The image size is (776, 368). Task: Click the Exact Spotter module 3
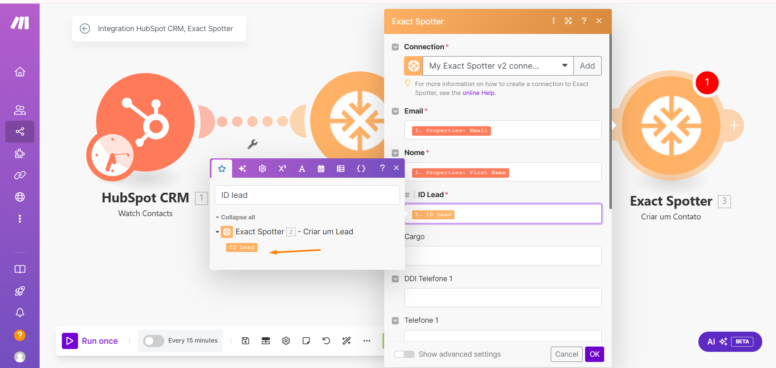pos(670,125)
